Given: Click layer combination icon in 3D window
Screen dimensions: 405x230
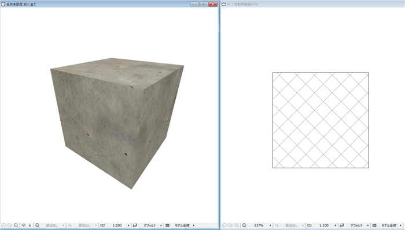Looking at the screenshot, I should click(135, 225).
